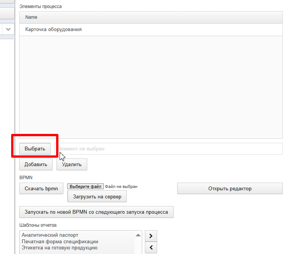This screenshot has width=284, height=254.
Task: Open file chooser with Выберите файл
Action: pos(85,186)
